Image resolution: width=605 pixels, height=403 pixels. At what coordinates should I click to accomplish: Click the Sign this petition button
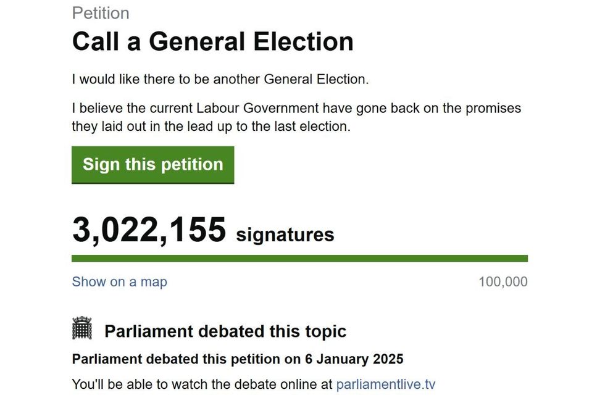152,164
